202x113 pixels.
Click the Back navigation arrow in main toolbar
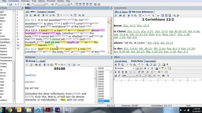(15, 4)
